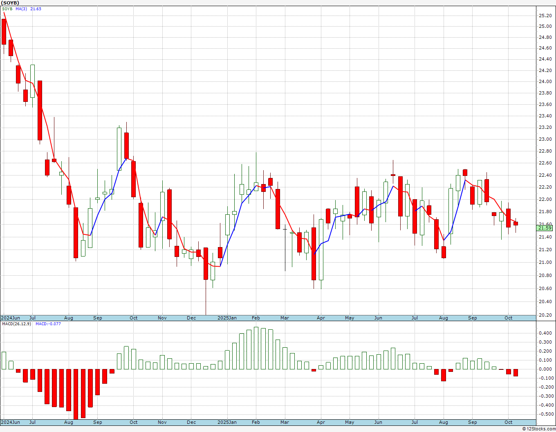Click the 20.60 price axis label
Screen dimensions: 556x432
(x=545, y=288)
